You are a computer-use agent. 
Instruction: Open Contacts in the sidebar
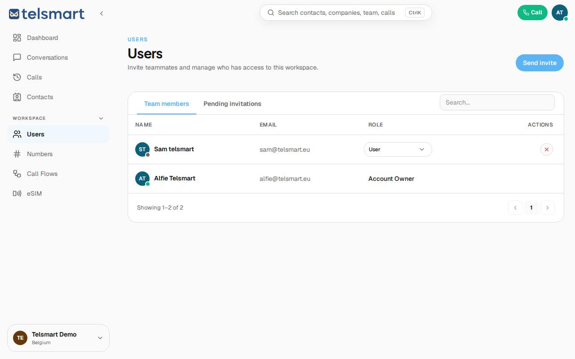58,97
